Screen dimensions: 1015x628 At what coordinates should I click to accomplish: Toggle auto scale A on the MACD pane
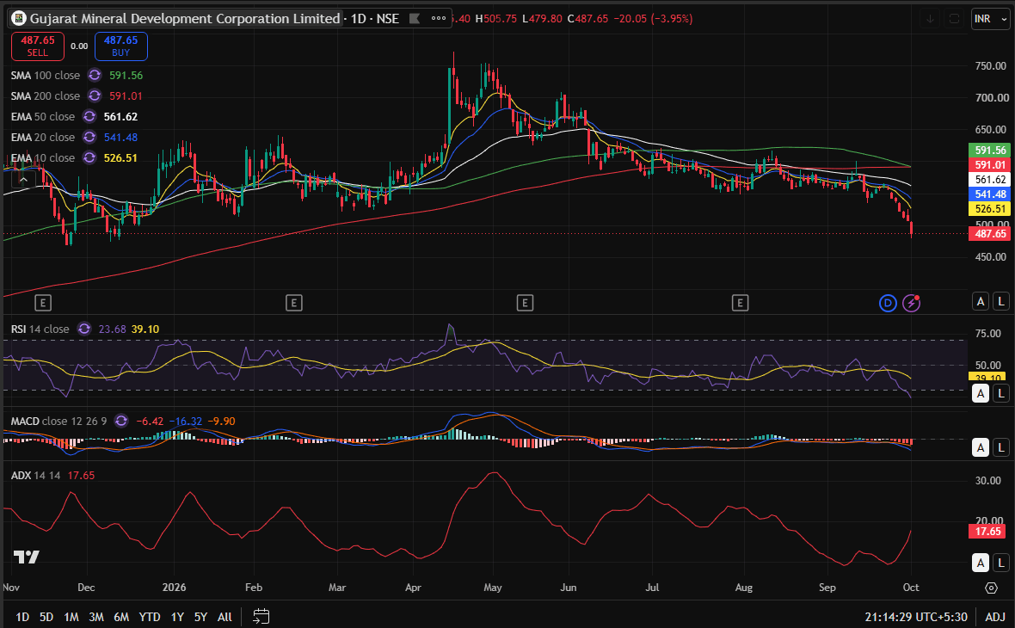coord(981,447)
